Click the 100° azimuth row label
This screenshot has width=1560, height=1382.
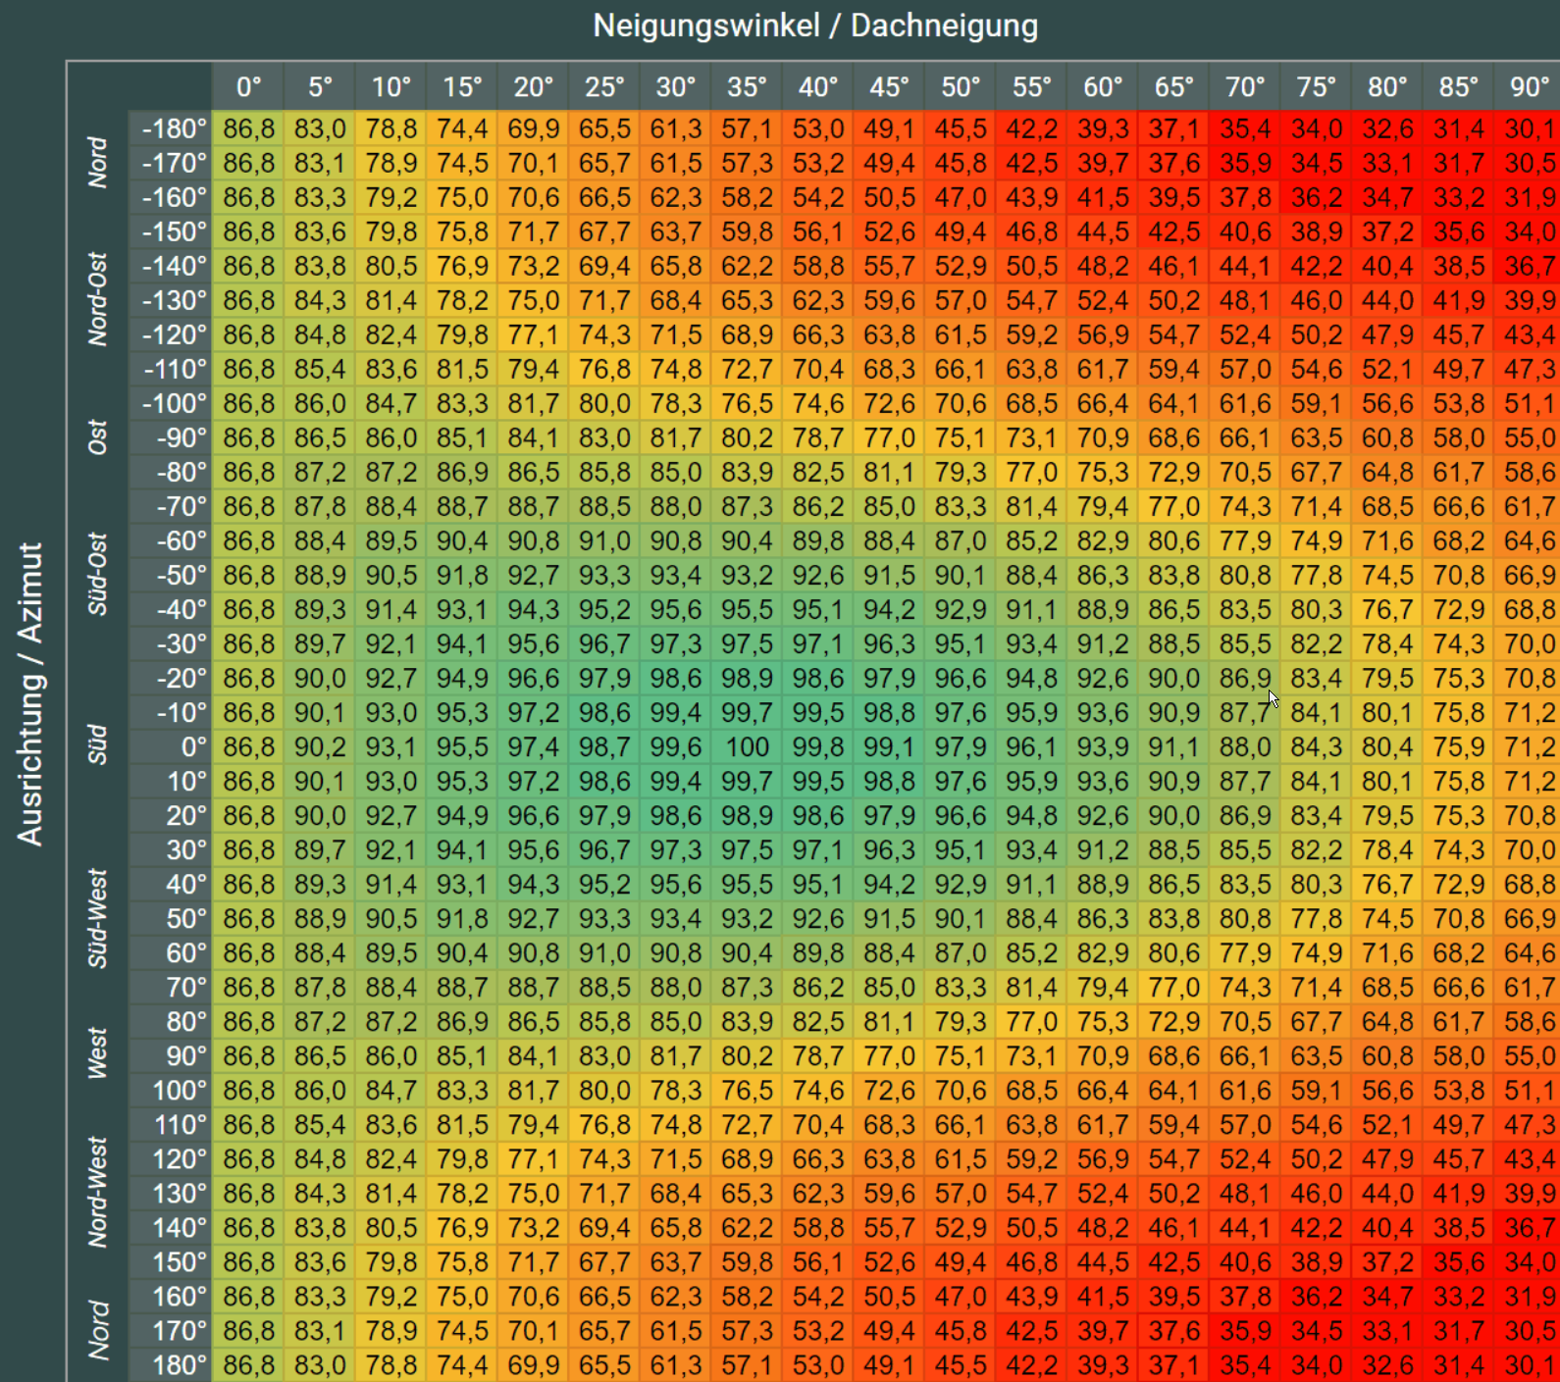point(171,1090)
